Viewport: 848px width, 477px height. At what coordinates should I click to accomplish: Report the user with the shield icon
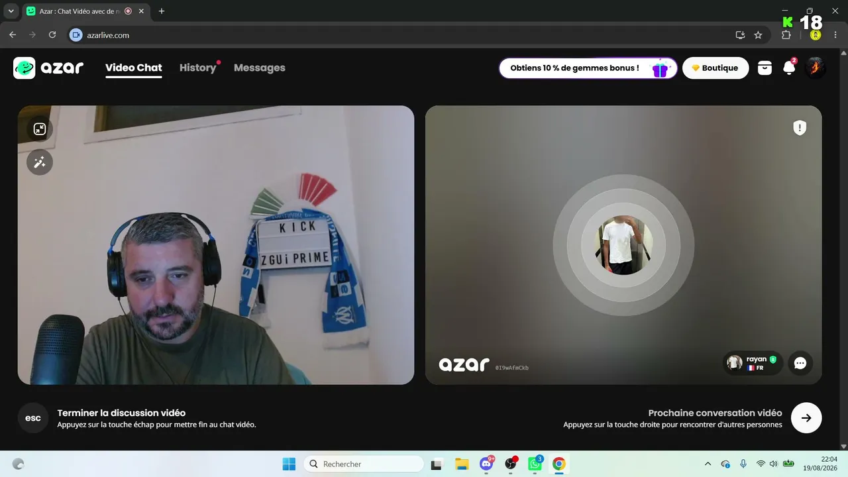800,128
